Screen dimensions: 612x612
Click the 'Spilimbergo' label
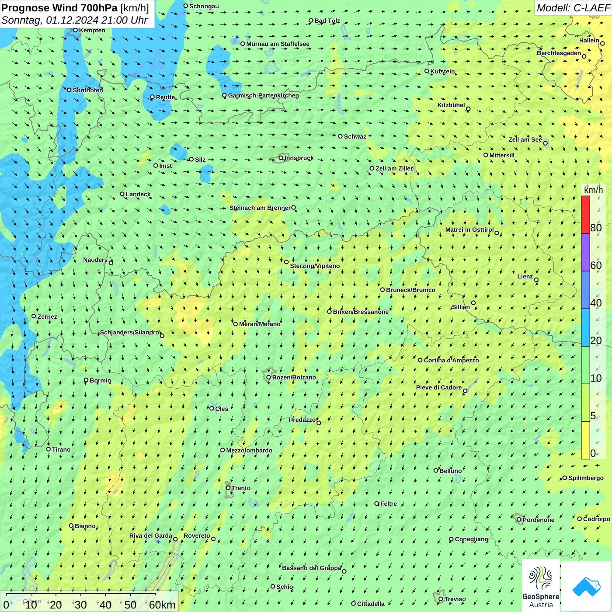click(x=586, y=478)
